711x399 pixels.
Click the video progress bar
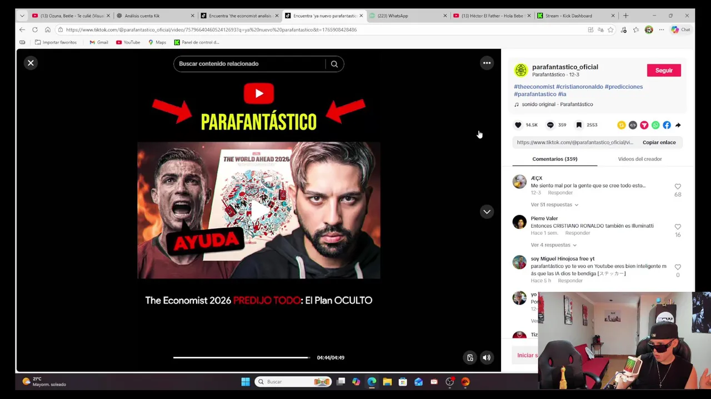241,358
